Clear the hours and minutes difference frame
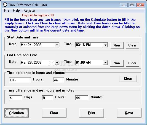The image size is (147, 125). pyautogui.click(x=128, y=79)
